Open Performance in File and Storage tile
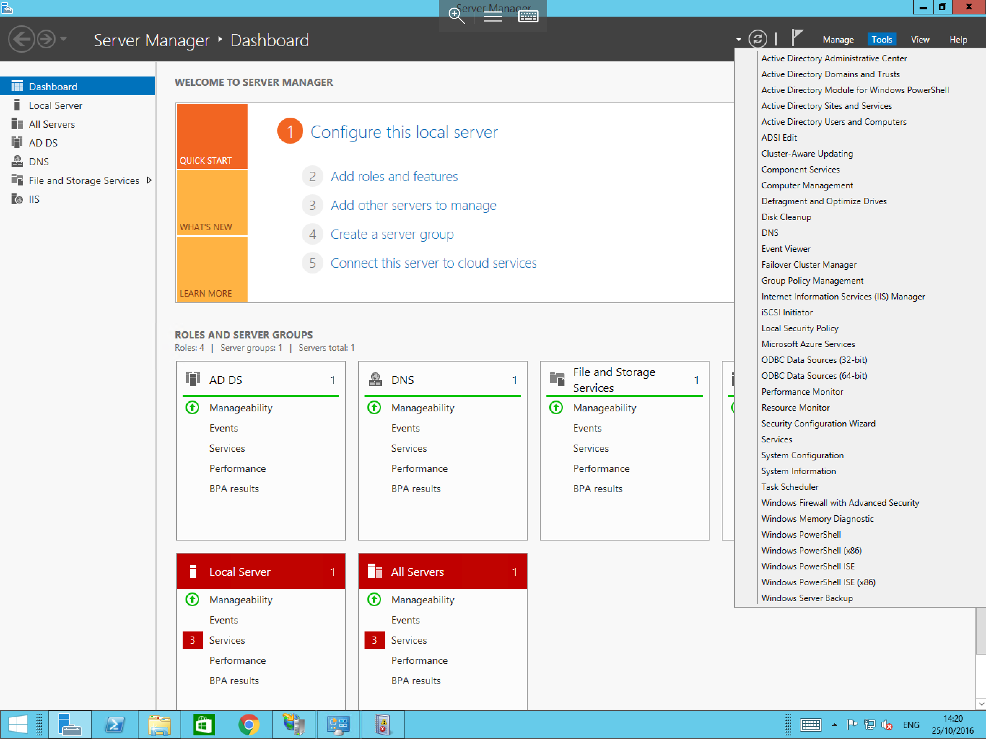Image resolution: width=986 pixels, height=739 pixels. [601, 468]
